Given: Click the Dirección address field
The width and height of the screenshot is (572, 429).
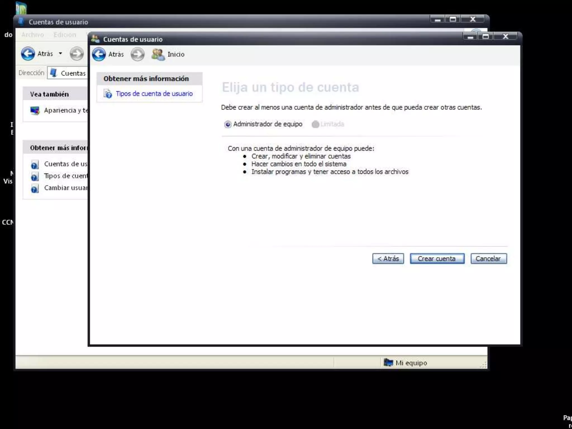Looking at the screenshot, I should click(x=73, y=73).
